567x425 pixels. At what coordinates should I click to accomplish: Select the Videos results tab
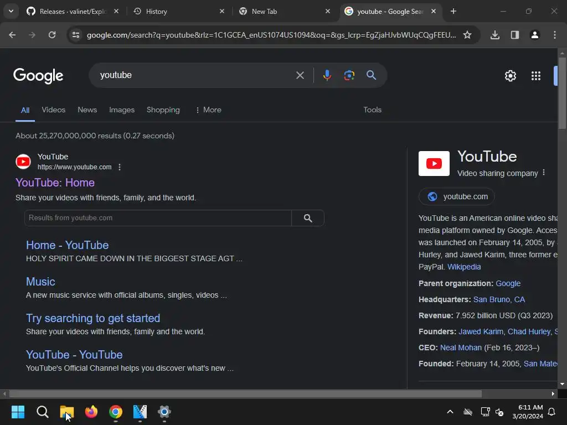tap(54, 110)
